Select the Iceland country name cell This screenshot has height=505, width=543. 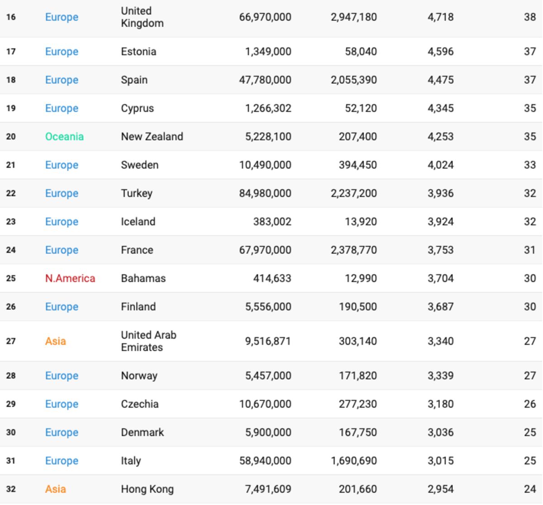click(138, 222)
